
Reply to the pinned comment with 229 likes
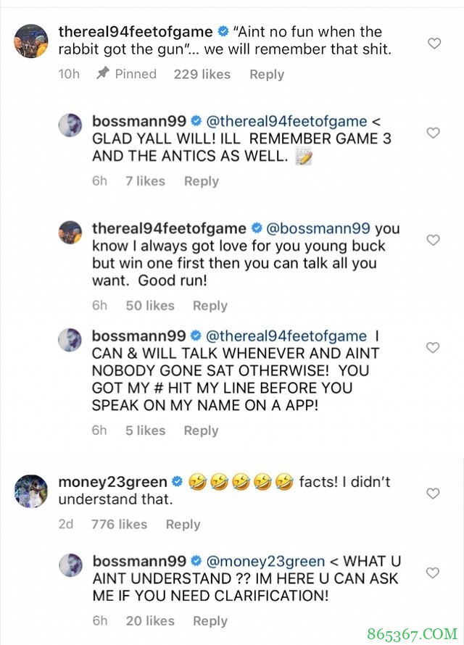point(267,74)
